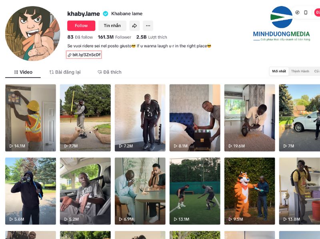Image resolution: width=320 pixels, height=239 pixels.
Task: Click the blue verified badge icon
Action: click(x=106, y=14)
